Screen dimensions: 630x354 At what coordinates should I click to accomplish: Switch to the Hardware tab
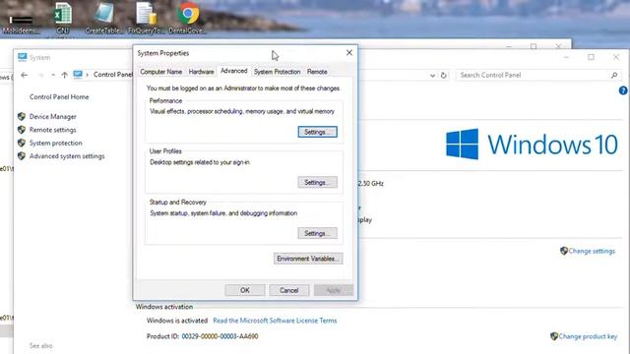pos(201,72)
